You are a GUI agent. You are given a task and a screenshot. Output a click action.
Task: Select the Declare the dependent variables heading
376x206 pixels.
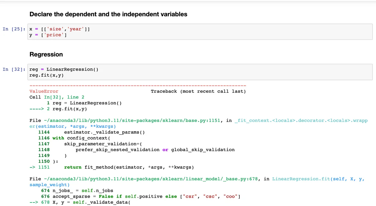click(x=108, y=14)
